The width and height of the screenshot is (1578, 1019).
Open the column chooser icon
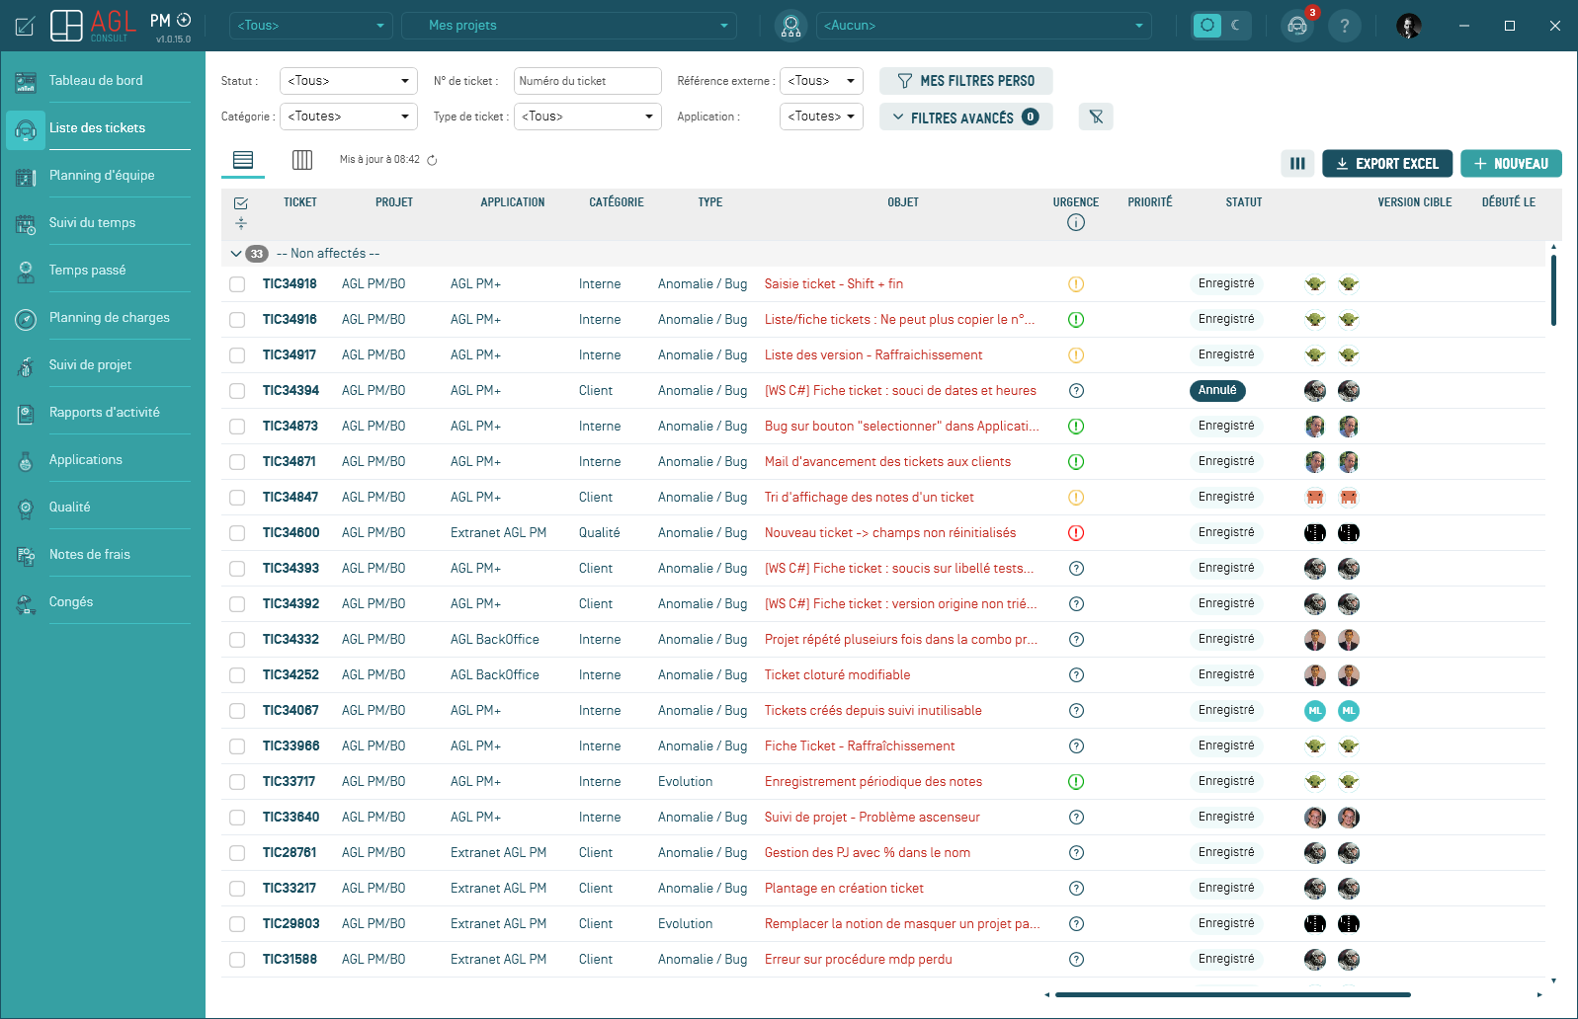click(x=1297, y=164)
